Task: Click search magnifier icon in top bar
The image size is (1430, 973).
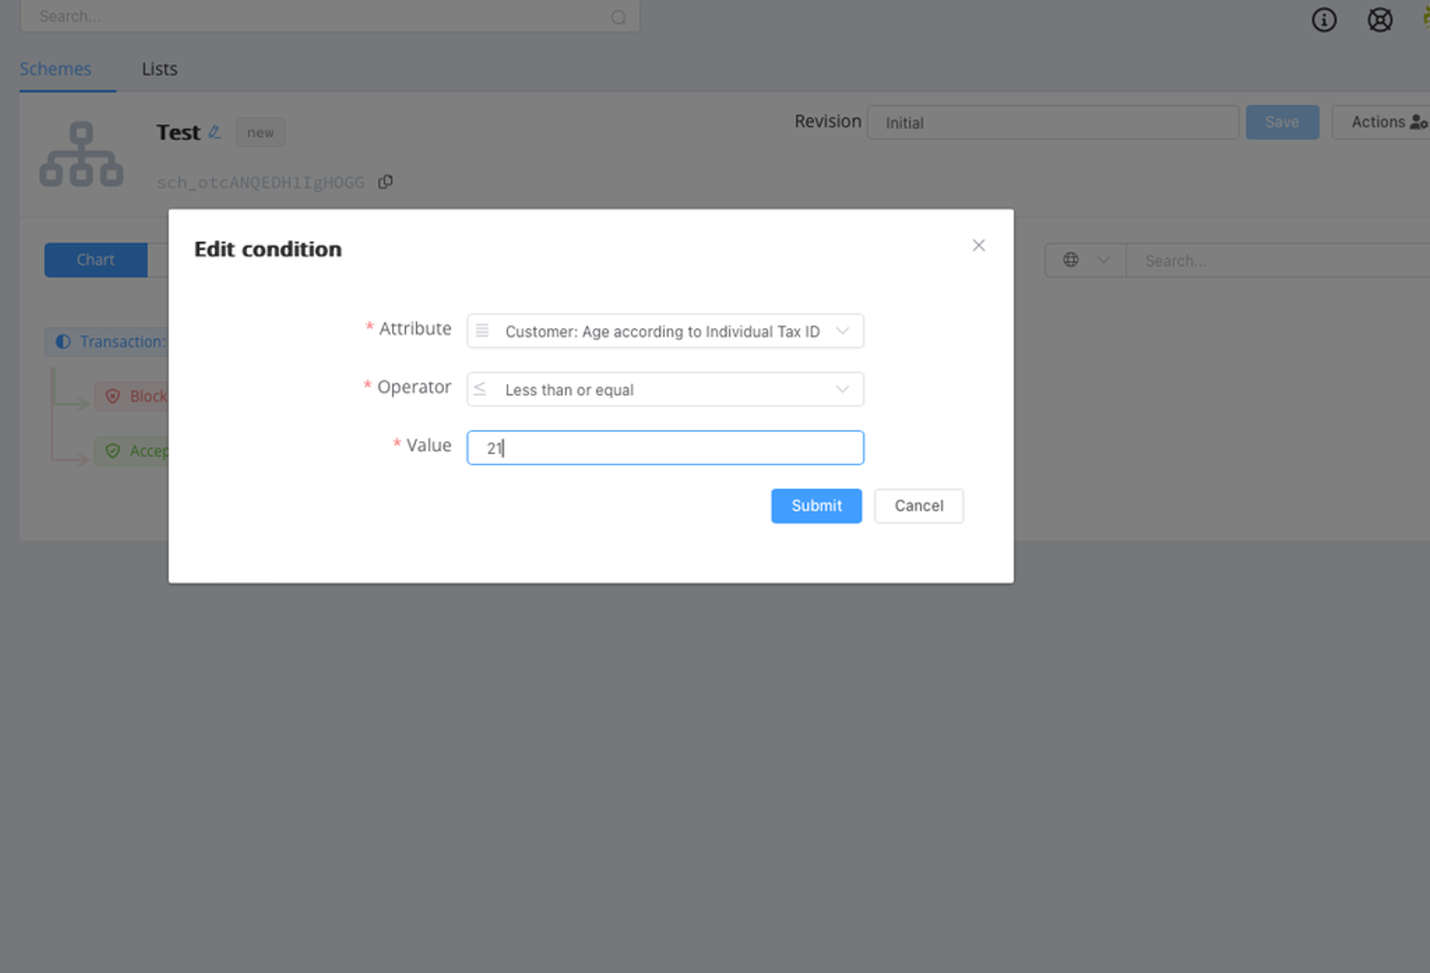Action: [618, 17]
